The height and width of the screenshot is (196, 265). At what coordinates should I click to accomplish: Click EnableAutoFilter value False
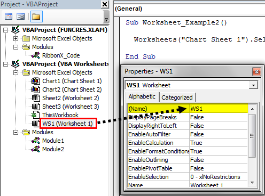pos(219,134)
